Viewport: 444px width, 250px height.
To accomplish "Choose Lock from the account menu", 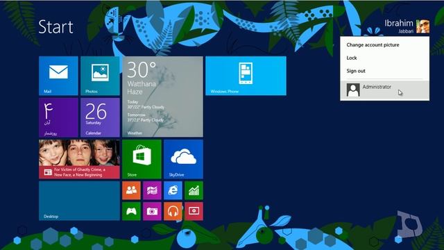I will click(x=352, y=58).
